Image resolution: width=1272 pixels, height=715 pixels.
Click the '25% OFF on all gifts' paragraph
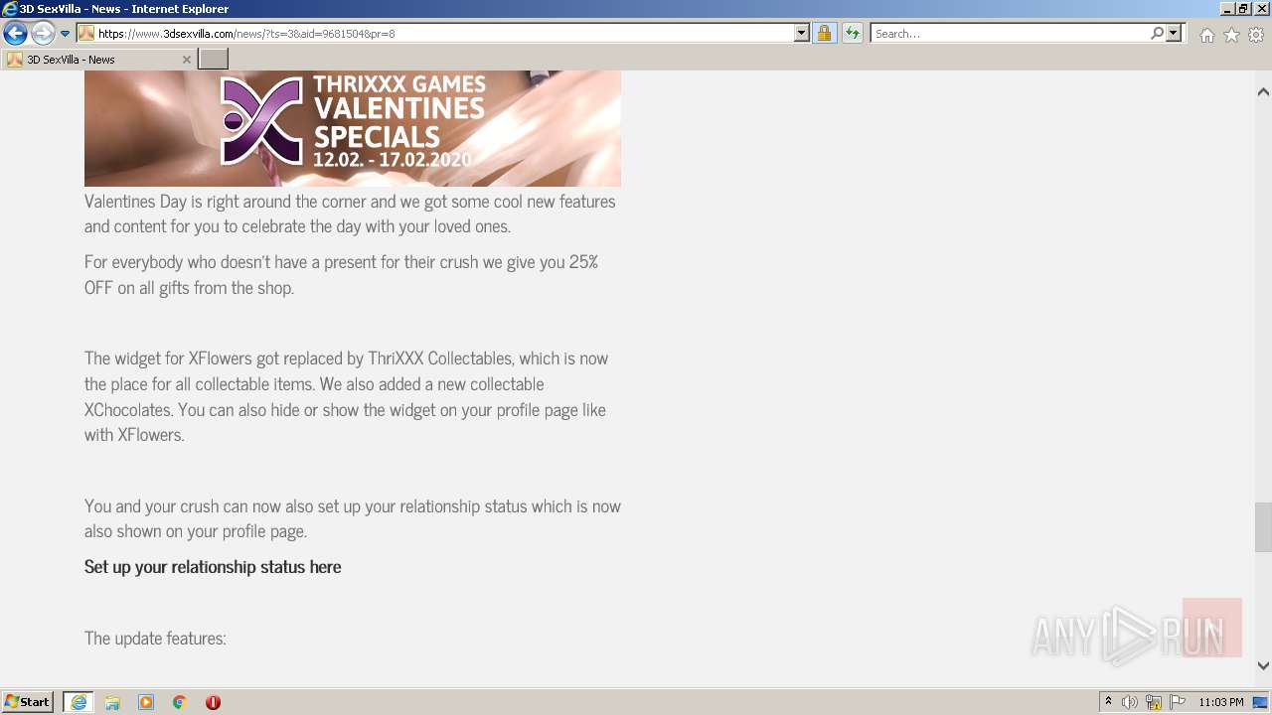pyautogui.click(x=341, y=275)
